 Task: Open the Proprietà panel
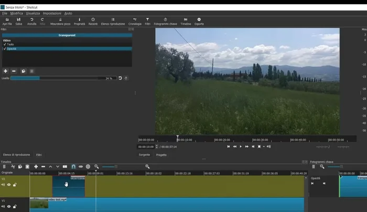(x=79, y=22)
